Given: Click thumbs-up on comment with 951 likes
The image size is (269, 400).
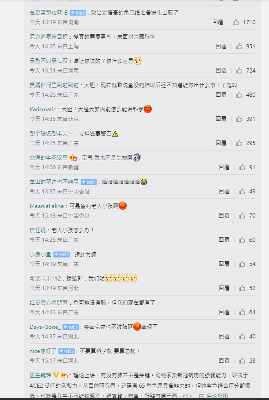Looking at the screenshot, I should (x=239, y=46).
